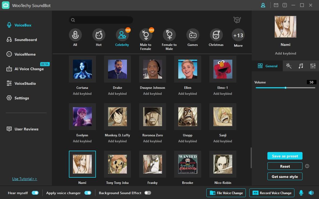
Task: Open the Use Tutorial link
Action: pos(25,179)
